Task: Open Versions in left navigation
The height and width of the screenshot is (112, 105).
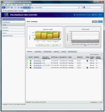Action: point(13,30)
